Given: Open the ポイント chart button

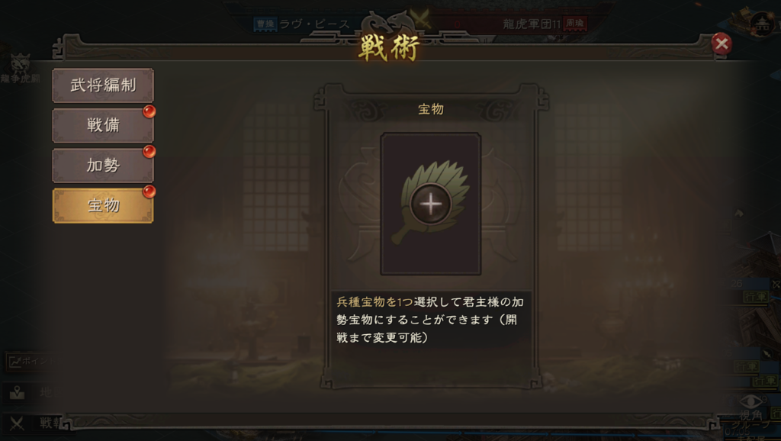Looking at the screenshot, I should tap(28, 361).
